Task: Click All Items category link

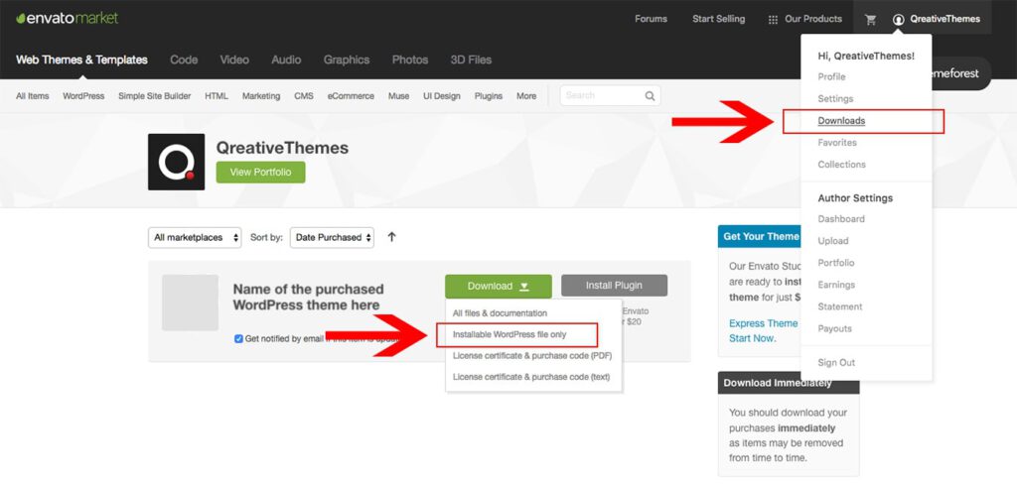Action: [x=33, y=96]
